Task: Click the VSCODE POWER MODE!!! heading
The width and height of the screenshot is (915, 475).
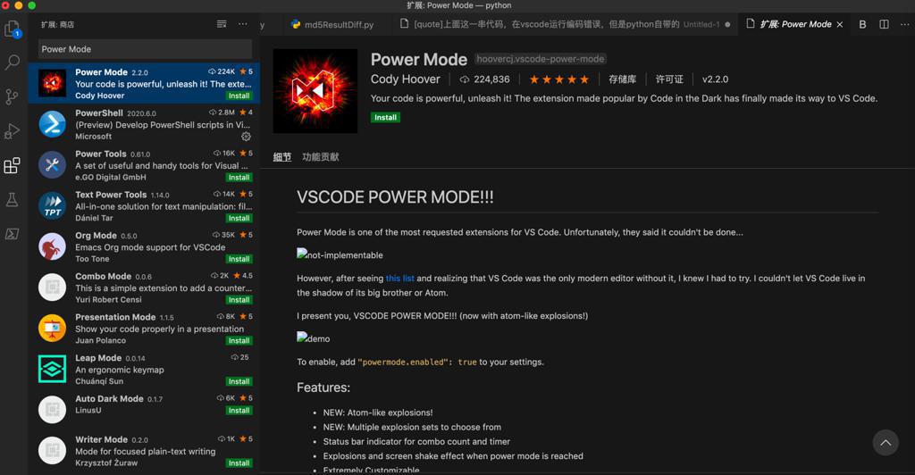Action: (395, 197)
